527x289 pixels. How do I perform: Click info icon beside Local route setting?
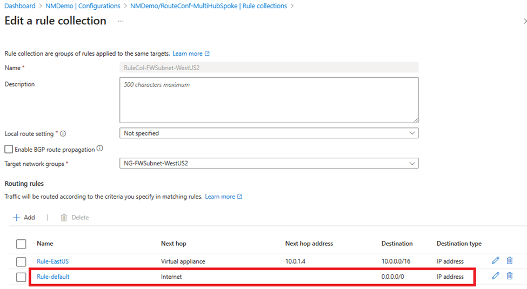[x=63, y=133]
